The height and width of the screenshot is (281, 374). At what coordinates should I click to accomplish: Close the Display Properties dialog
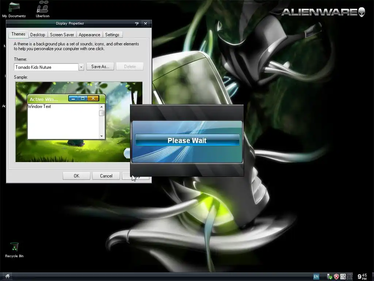145,23
